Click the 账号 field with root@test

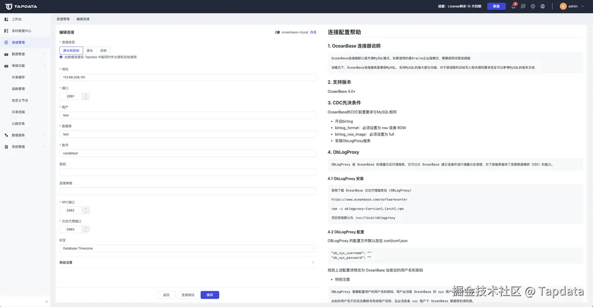(188, 153)
